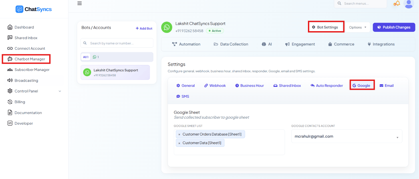The height and width of the screenshot is (179, 419).
Task: Open the Email settings tab
Action: pyautogui.click(x=387, y=86)
